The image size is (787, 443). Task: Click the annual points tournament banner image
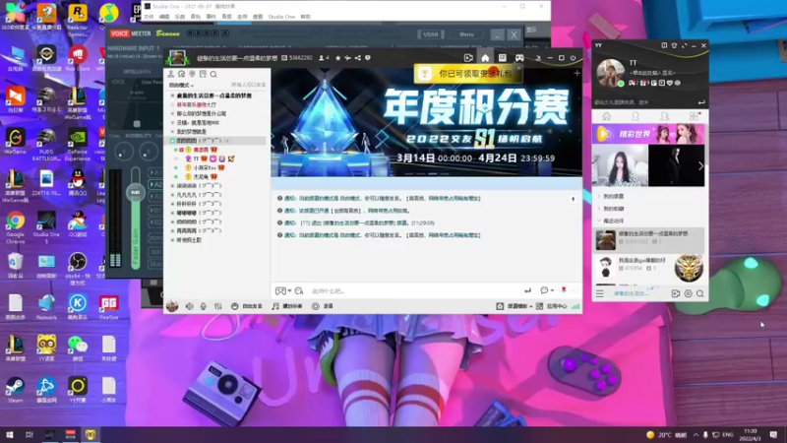click(x=427, y=121)
